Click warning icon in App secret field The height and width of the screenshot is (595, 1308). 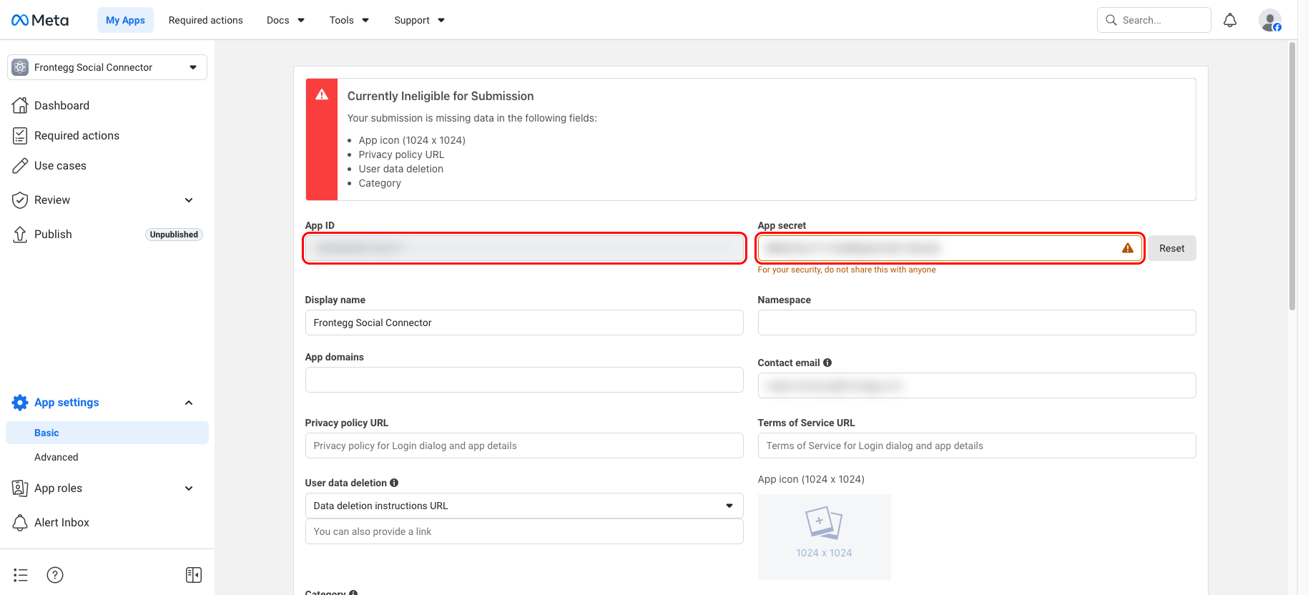tap(1128, 248)
